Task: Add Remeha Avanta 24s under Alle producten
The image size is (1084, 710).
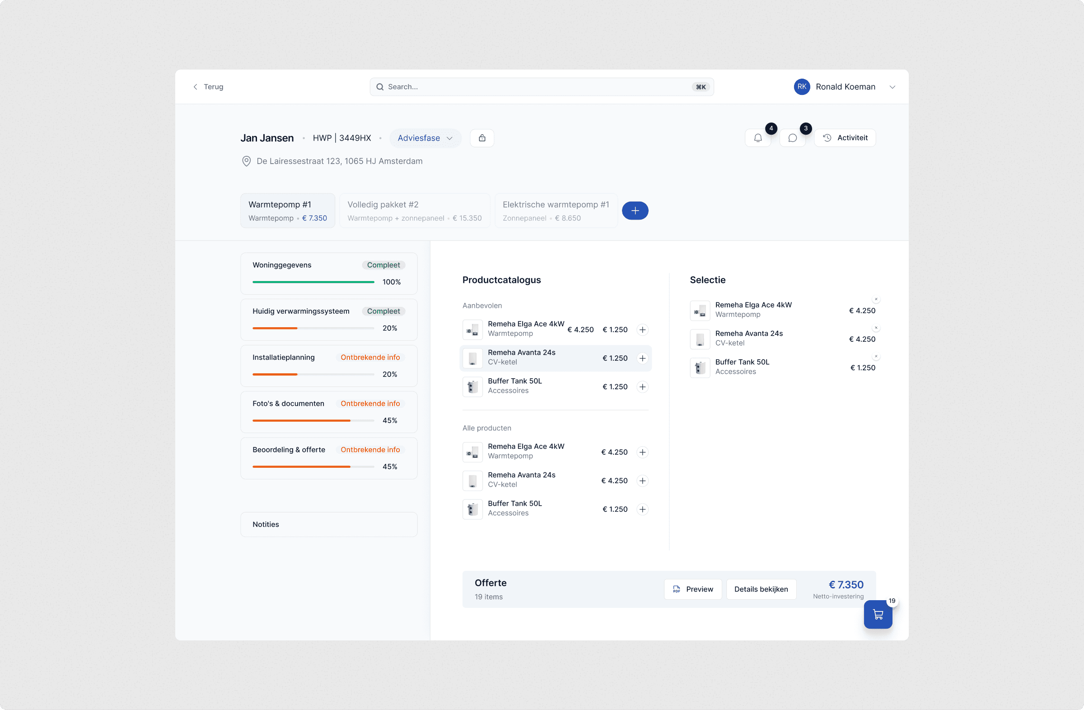Action: tap(642, 481)
